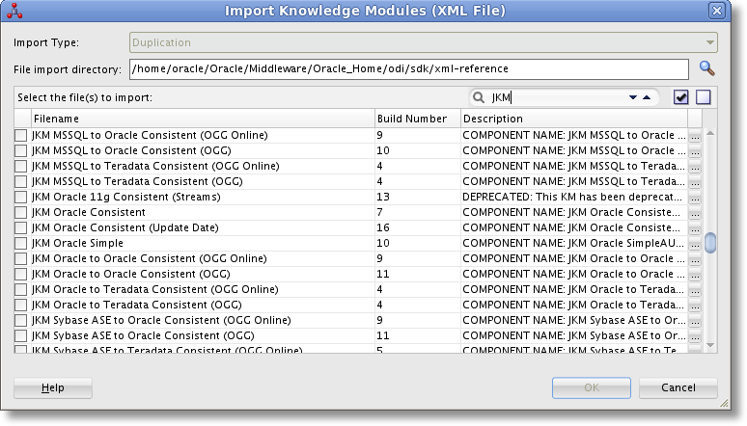Screen dimensions: 747x426
Task: Click the search magnifier in filter box
Action: click(479, 97)
